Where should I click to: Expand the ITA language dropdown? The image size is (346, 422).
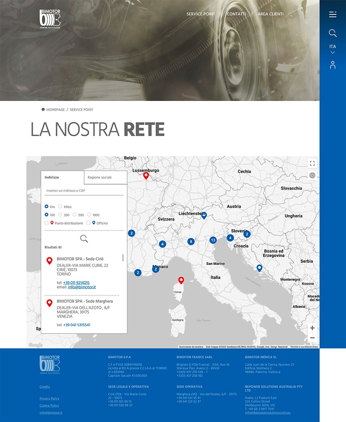pos(333,49)
